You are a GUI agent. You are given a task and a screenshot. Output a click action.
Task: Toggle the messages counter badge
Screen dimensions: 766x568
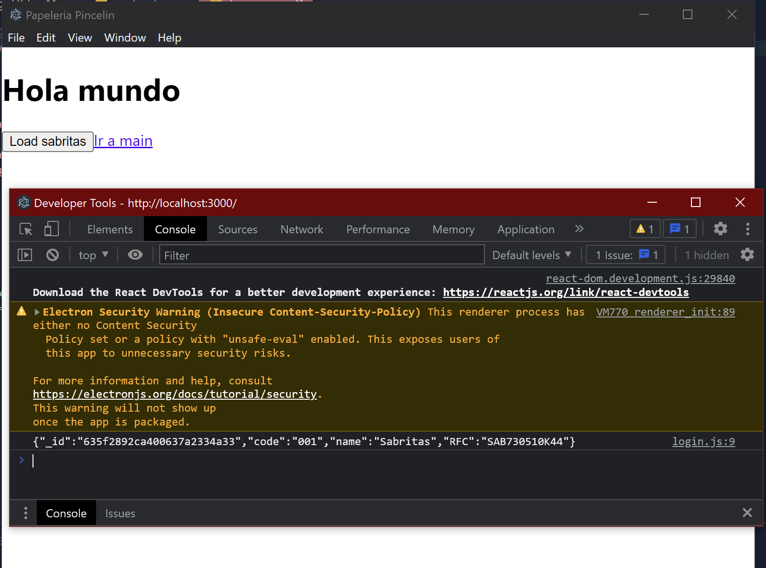click(x=679, y=229)
